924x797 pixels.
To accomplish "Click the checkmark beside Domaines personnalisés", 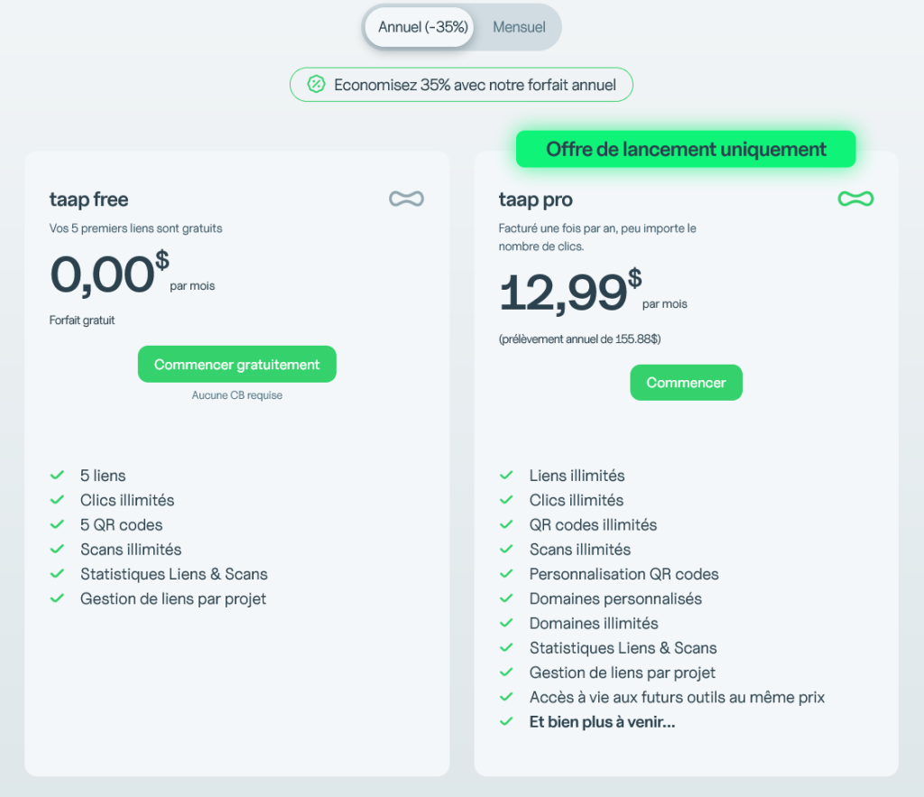I will pos(505,598).
